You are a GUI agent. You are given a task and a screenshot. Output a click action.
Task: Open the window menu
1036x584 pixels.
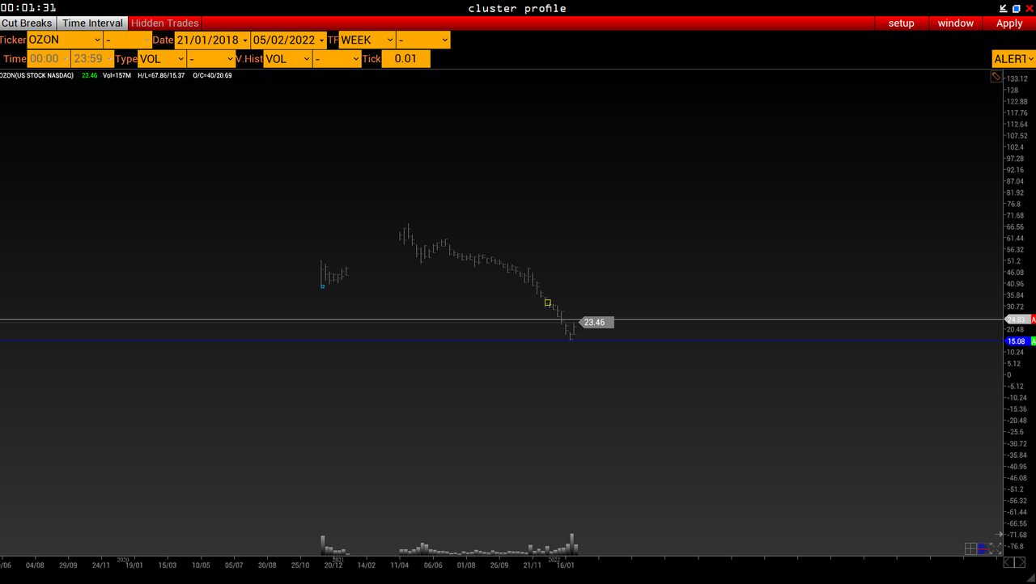(955, 23)
